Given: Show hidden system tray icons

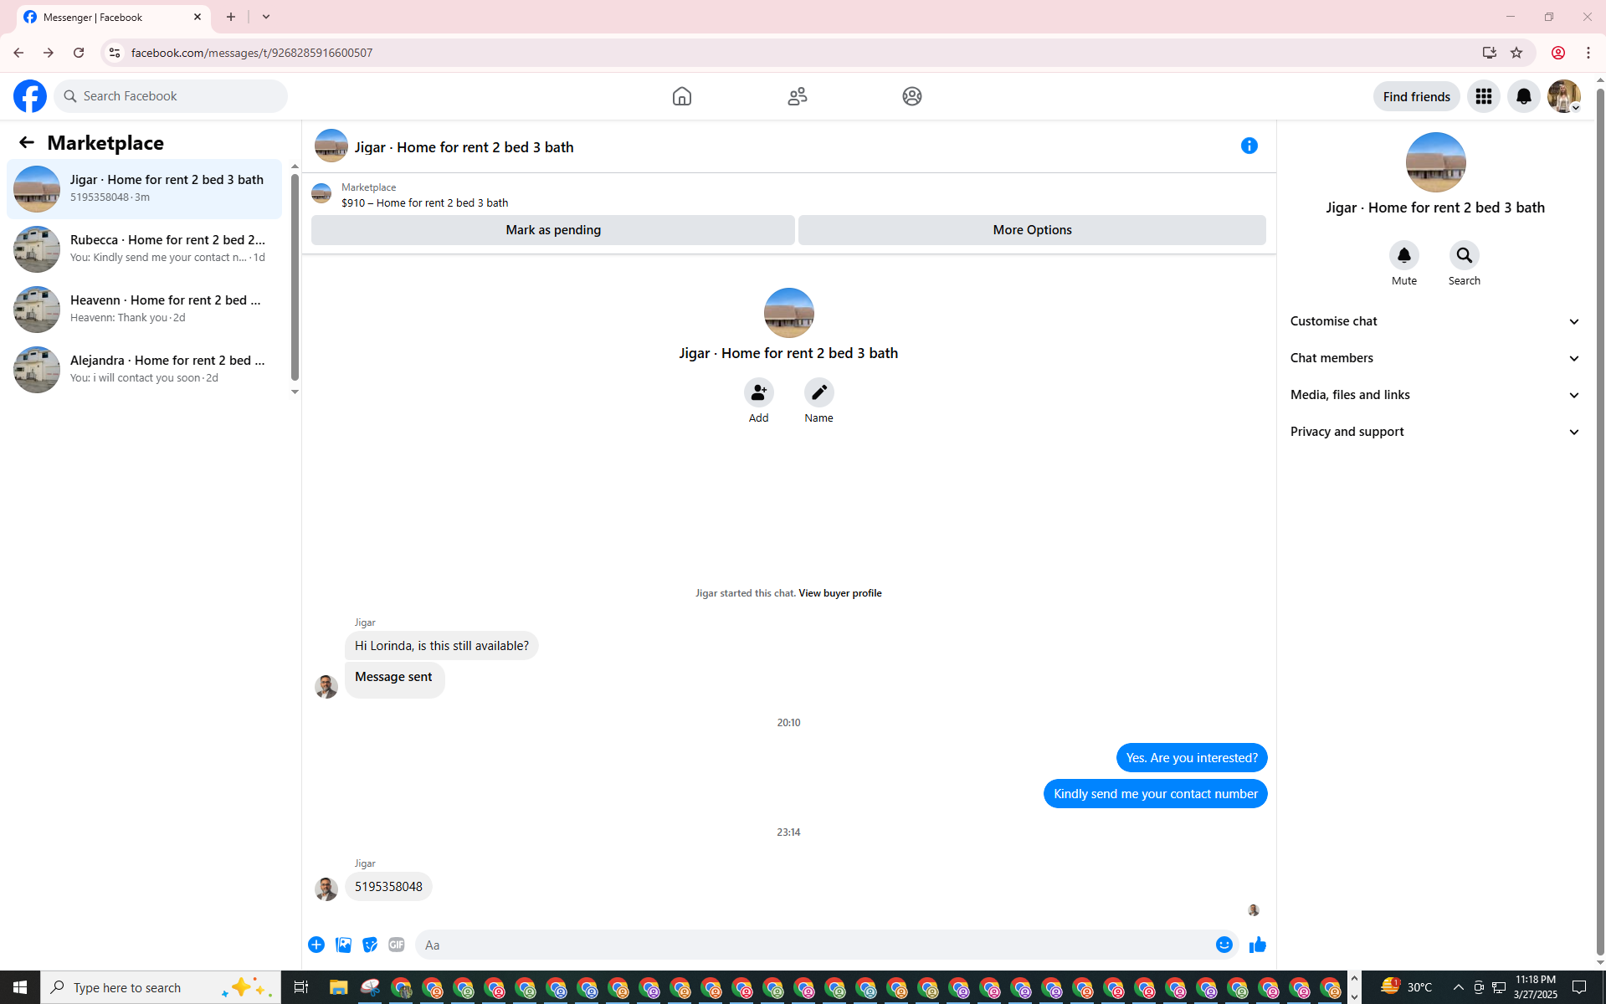Looking at the screenshot, I should 1459,987.
